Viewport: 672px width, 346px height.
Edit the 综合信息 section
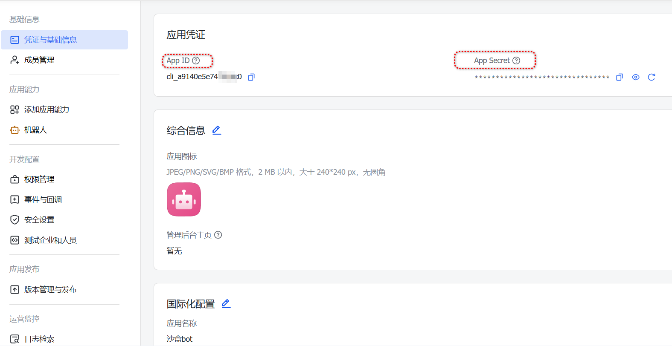[217, 130]
